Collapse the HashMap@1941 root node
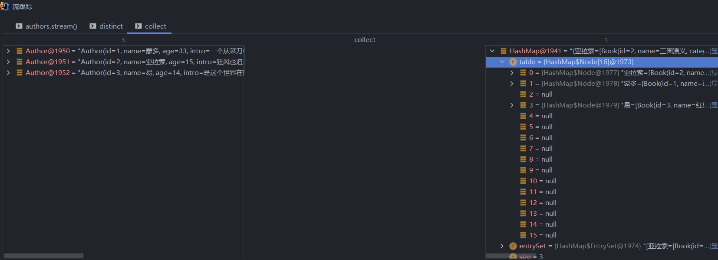Image resolution: width=718 pixels, height=260 pixels. tap(492, 51)
